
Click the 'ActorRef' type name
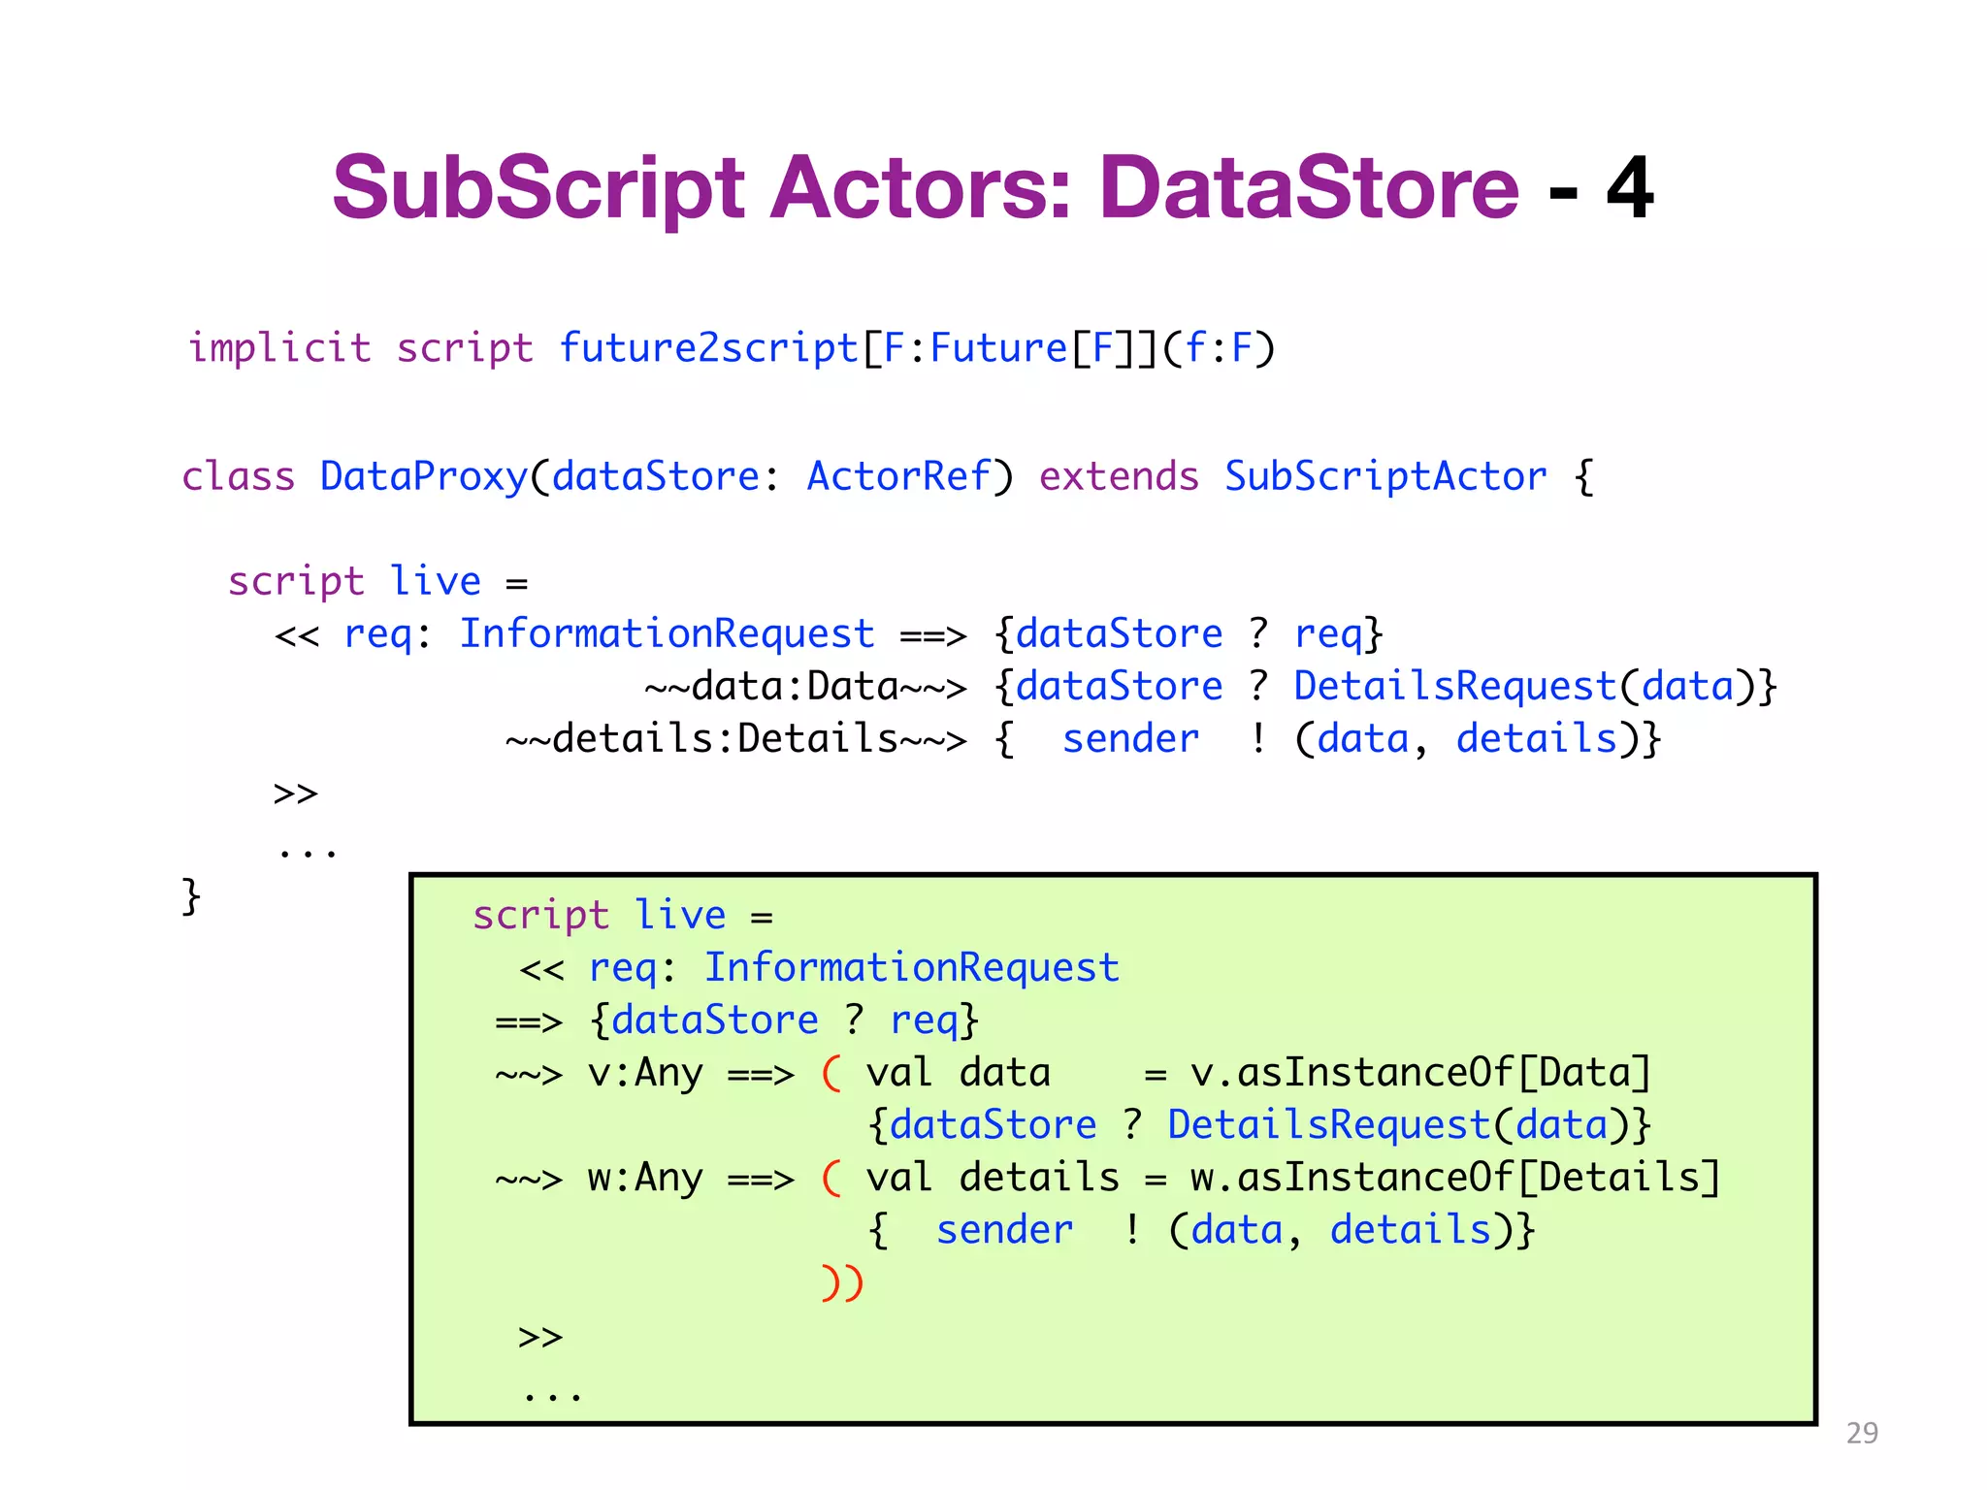pos(899,477)
